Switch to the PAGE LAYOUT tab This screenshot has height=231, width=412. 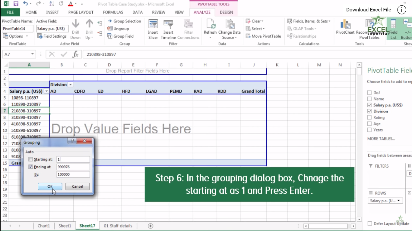pyautogui.click(x=81, y=12)
